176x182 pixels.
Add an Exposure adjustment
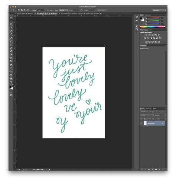click(156, 35)
